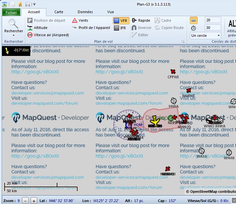The width and height of the screenshot is (236, 204).
Task: Click the Rechercher magnifier icon
Action: [x=13, y=23]
